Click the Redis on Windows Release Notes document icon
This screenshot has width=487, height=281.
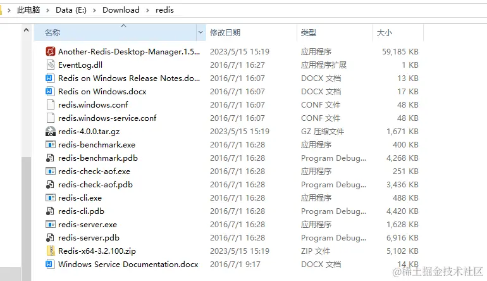50,78
